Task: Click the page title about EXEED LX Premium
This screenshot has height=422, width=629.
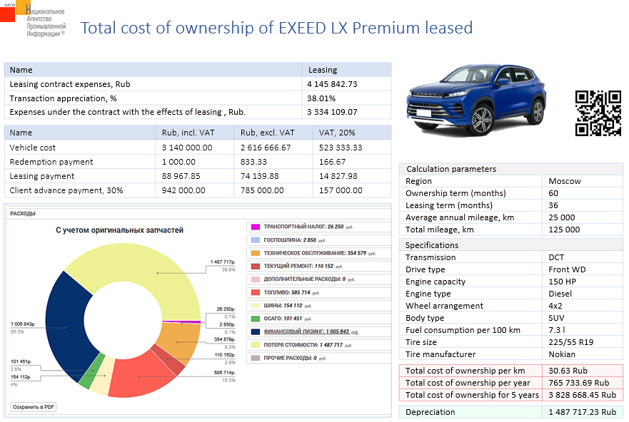Action: tap(276, 28)
